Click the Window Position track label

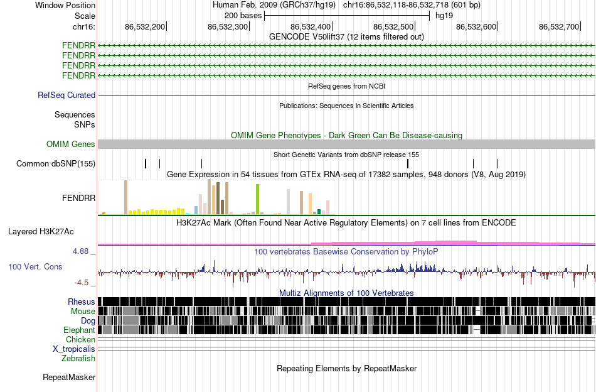tap(65, 5)
